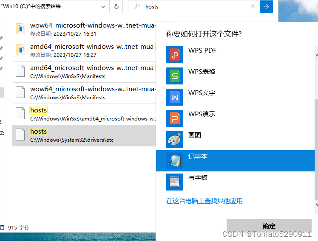The width and height of the screenshot is (318, 241).
Task: Choose WPS文字 label in app list
Action: coord(202,92)
